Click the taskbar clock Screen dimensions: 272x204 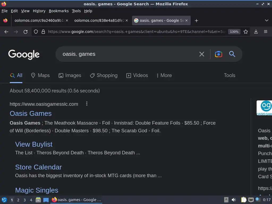pos(267,200)
